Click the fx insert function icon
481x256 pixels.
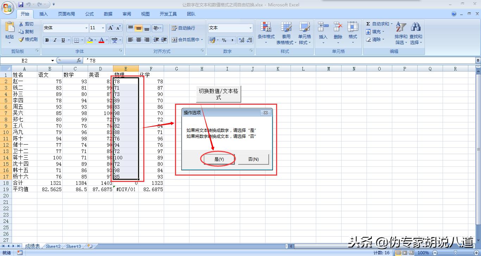point(79,61)
